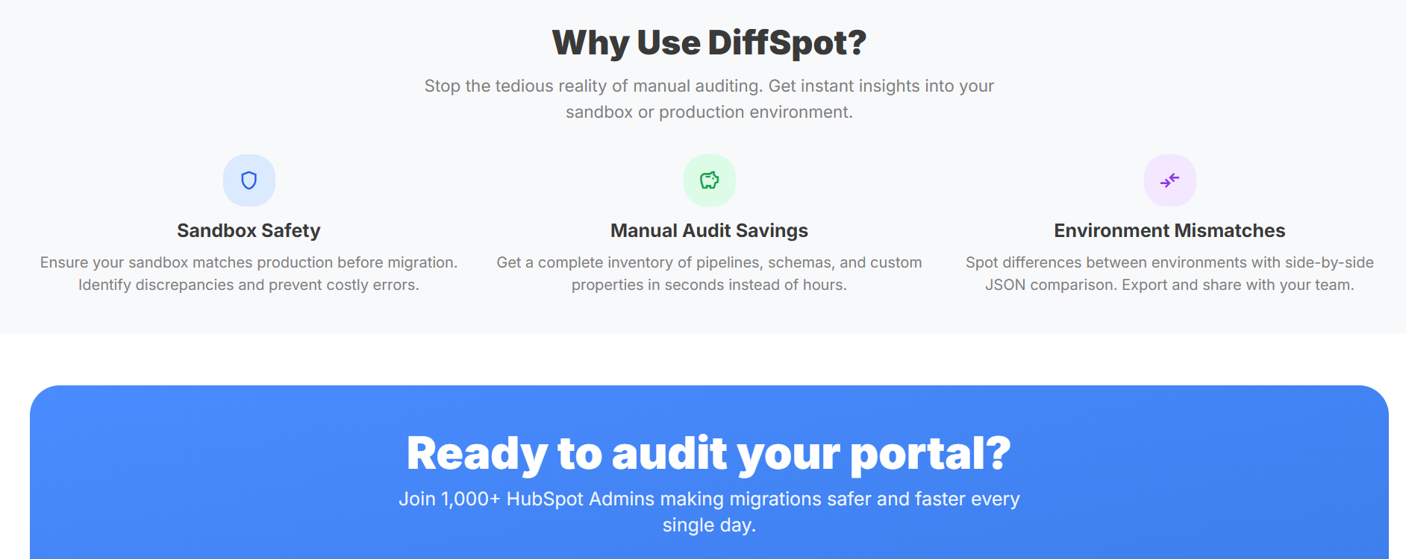1406x559 pixels.
Task: Click the "Manual Audit Savings" heading
Action: [709, 231]
